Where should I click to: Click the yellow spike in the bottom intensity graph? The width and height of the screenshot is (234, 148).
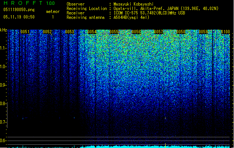[x=165, y=145]
